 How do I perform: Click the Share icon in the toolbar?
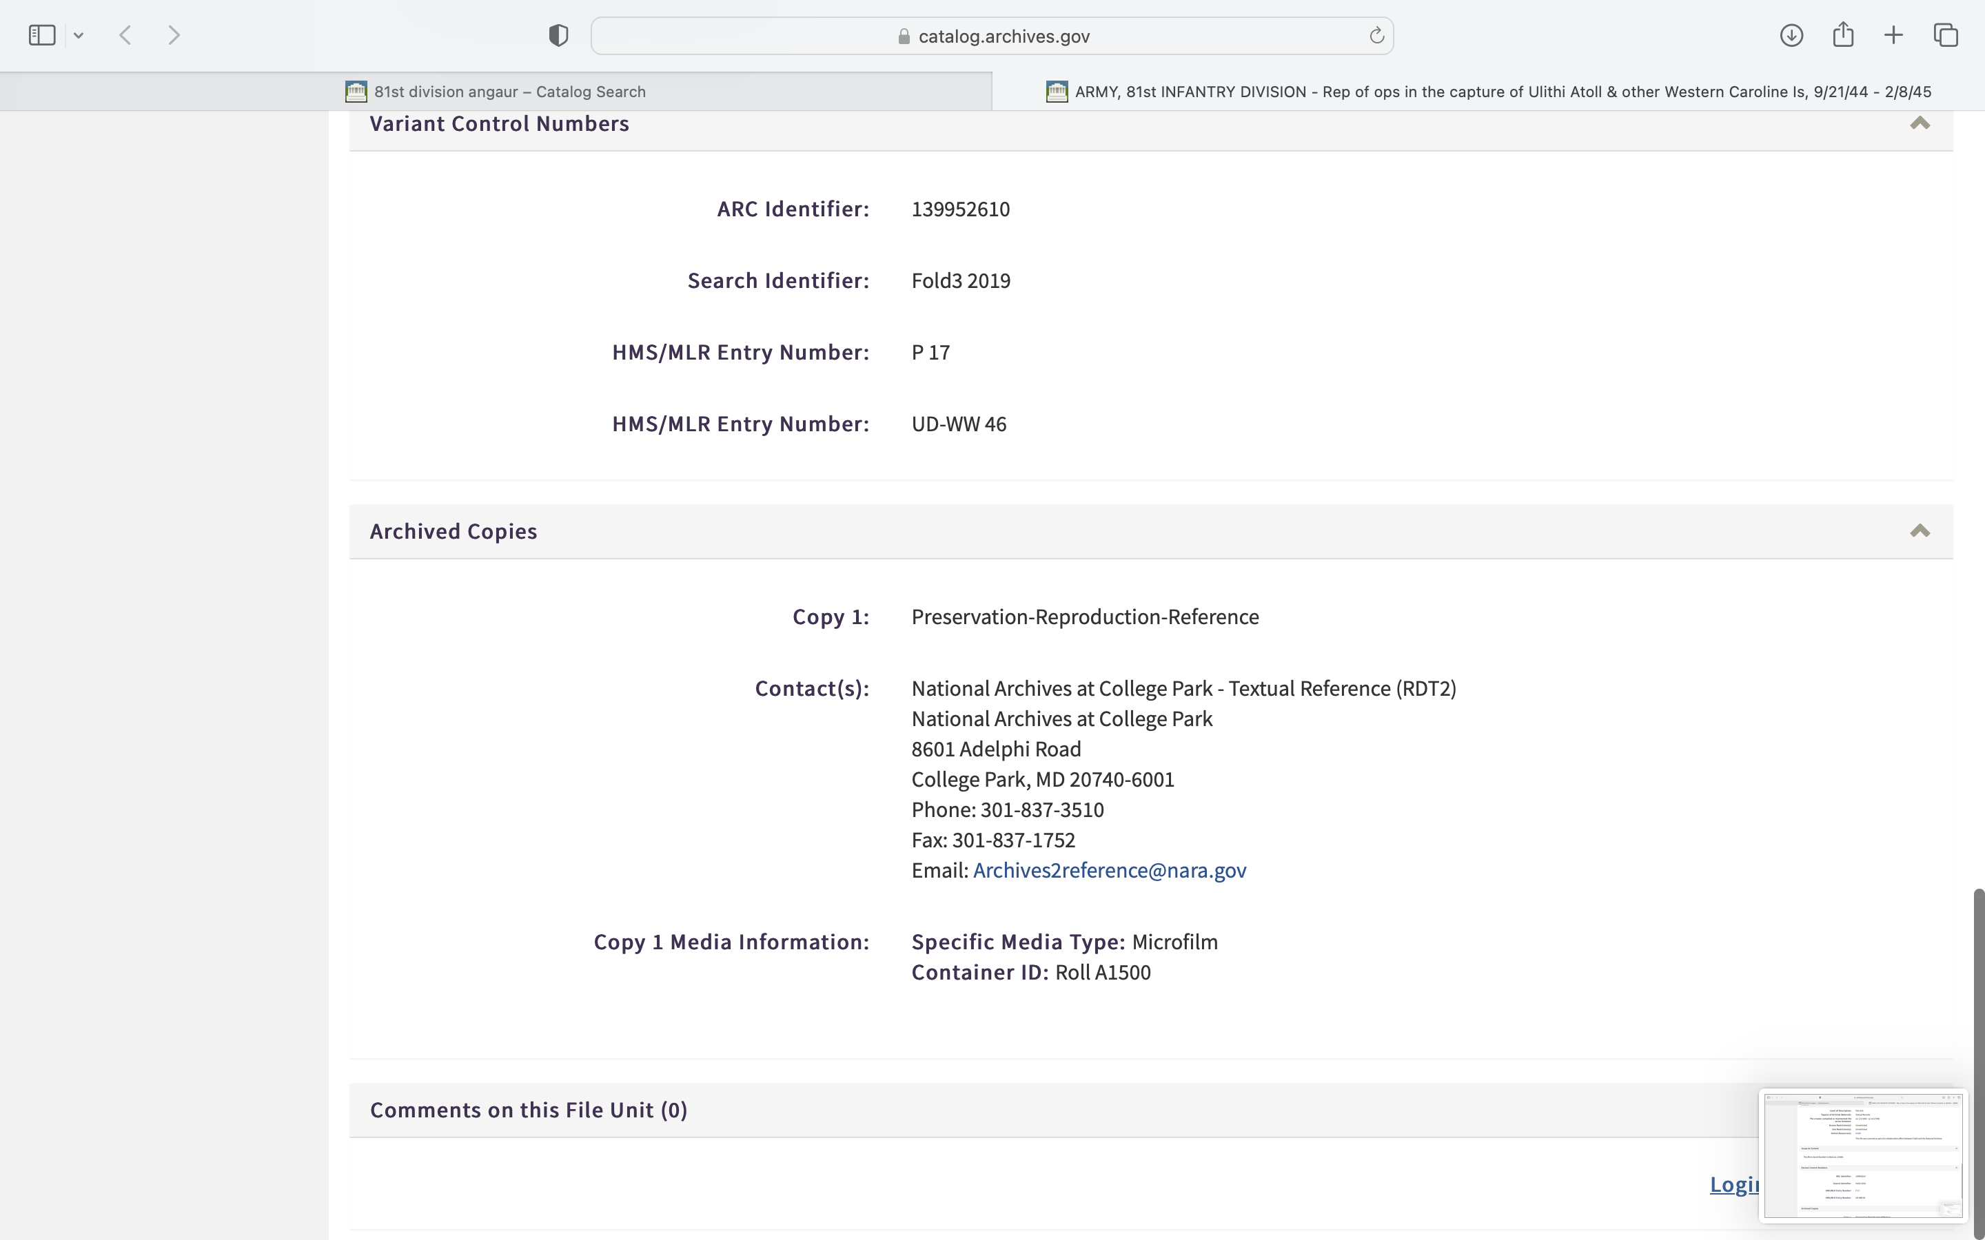pyautogui.click(x=1843, y=35)
